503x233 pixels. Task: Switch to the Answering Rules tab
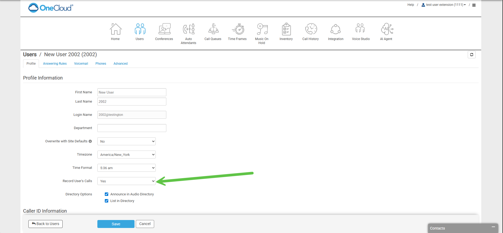[x=55, y=64]
